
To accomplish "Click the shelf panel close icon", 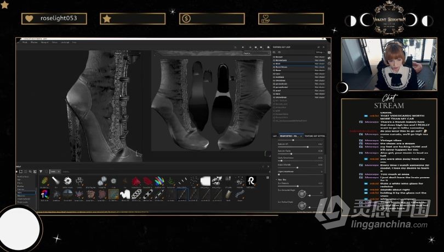I will (x=269, y=167).
